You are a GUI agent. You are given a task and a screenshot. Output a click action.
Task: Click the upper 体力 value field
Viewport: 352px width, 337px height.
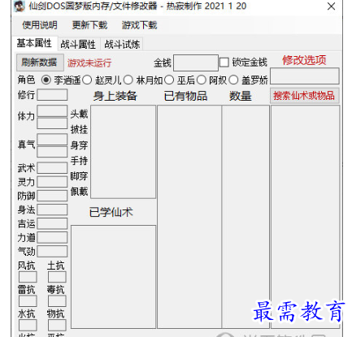pos(52,110)
